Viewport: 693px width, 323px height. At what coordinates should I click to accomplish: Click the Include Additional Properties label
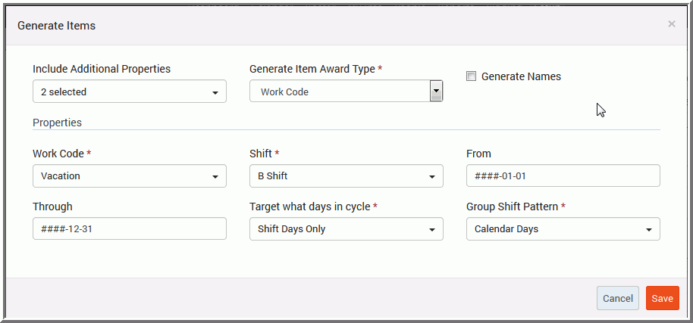pos(102,69)
